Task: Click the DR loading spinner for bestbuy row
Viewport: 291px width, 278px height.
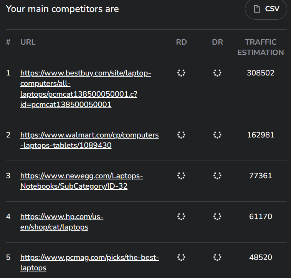Action: coord(217,73)
